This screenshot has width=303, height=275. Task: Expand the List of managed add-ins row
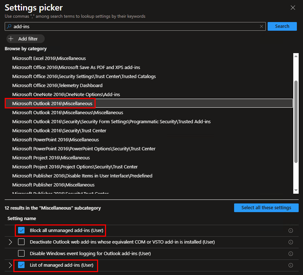click(x=10, y=265)
